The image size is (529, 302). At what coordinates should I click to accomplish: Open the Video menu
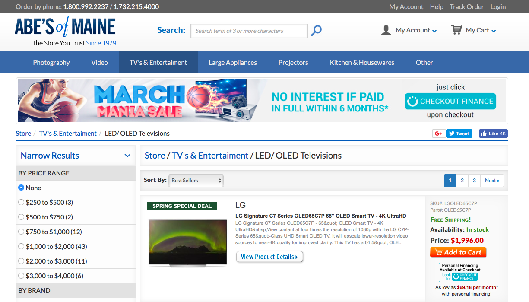pos(99,63)
